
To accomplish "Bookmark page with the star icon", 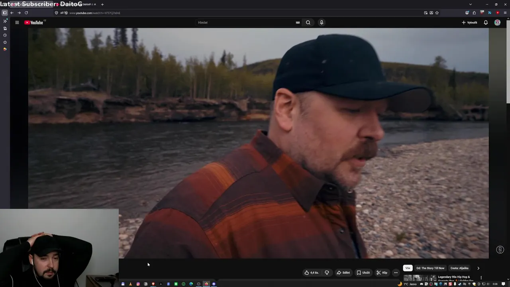I will (437, 13).
